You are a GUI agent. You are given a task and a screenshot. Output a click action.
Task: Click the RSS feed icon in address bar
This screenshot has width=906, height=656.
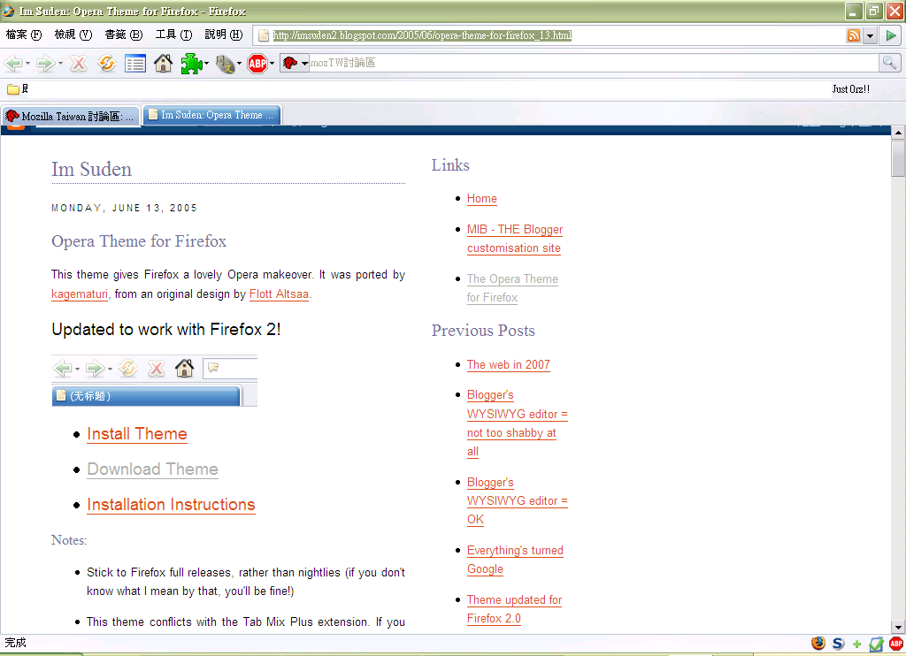[x=854, y=35]
